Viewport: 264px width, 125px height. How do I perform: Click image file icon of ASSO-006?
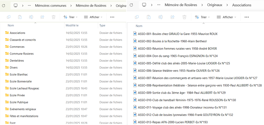pyautogui.click(x=135, y=71)
